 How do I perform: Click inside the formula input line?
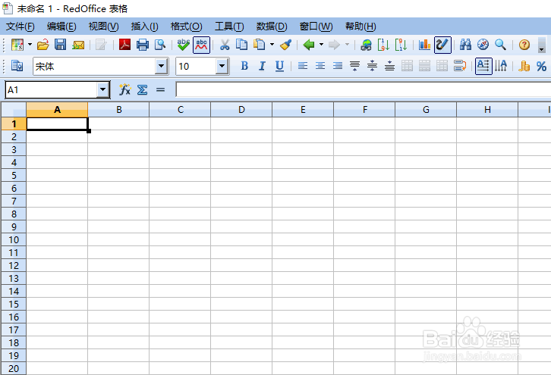pyautogui.click(x=363, y=90)
